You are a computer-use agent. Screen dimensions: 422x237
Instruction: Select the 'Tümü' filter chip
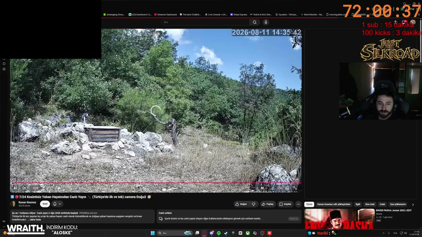tap(309, 204)
